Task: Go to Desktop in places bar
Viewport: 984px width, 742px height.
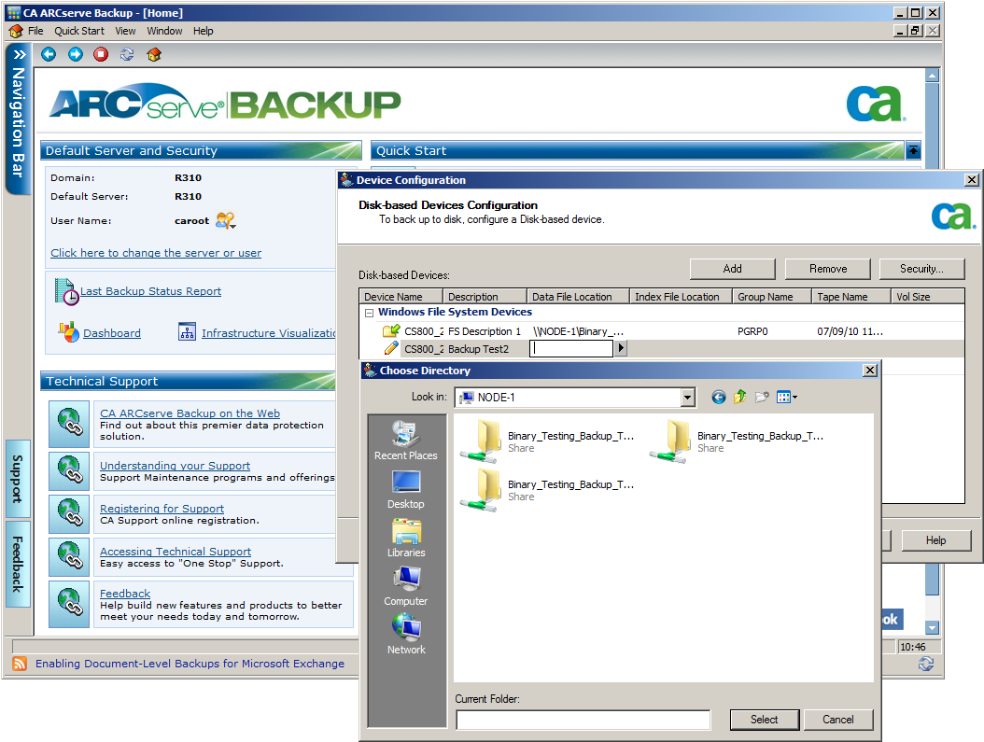Action: (x=406, y=489)
